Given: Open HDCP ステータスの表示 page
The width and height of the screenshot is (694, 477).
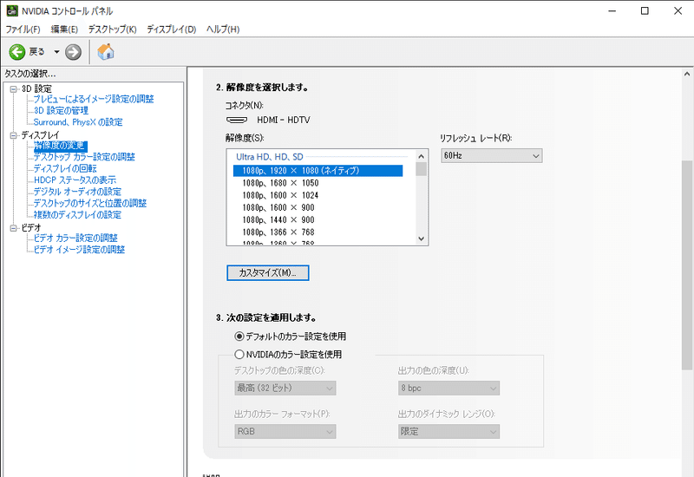Looking at the screenshot, I should pyautogui.click(x=75, y=180).
